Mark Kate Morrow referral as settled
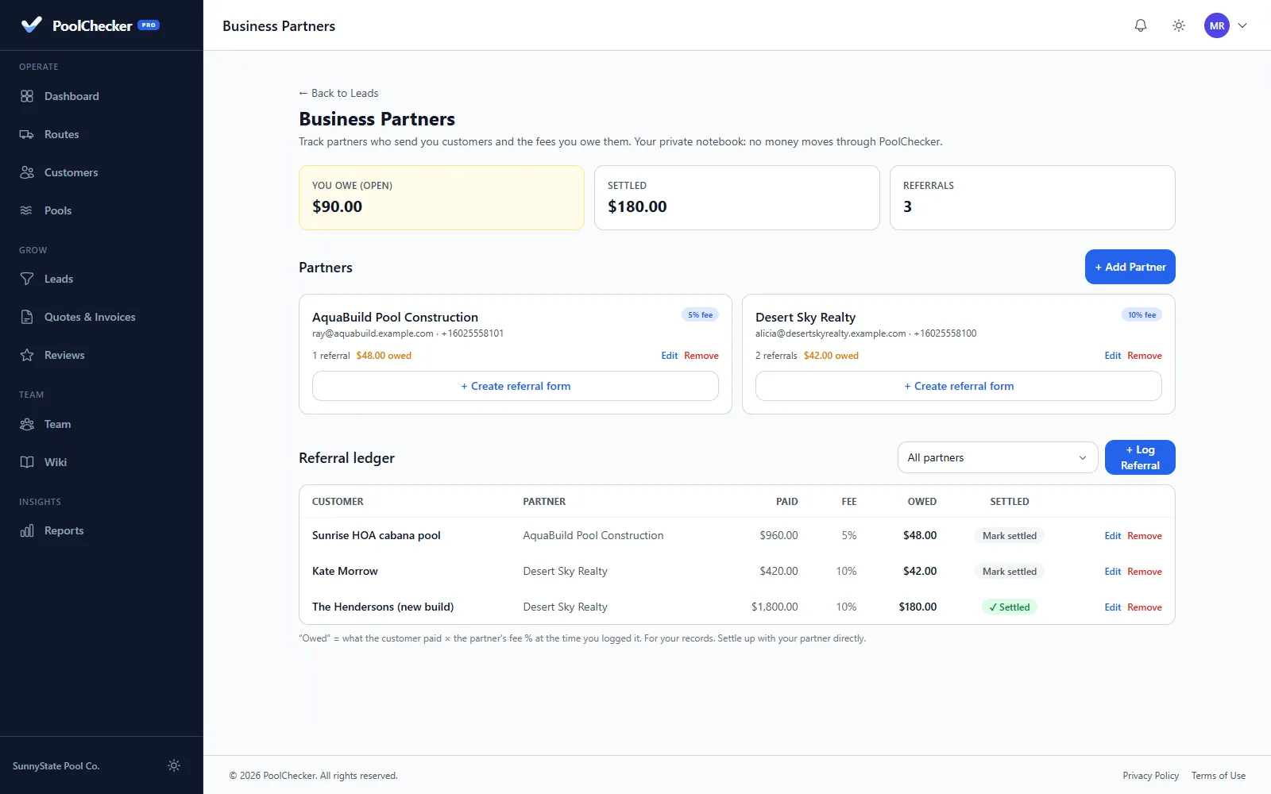Viewport: 1271px width, 794px height. 1010,572
